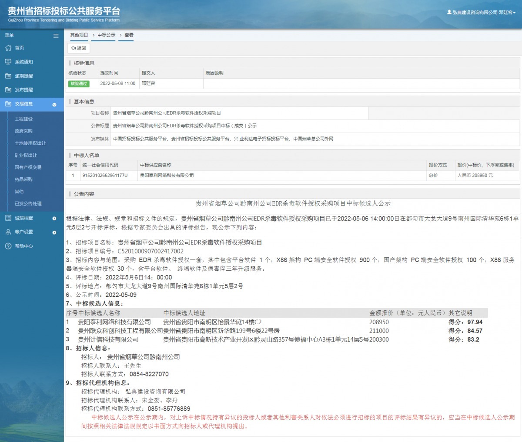522x442 pixels.
Task: Switch to the 其他项目 breadcrumb tab
Action: tap(79, 35)
